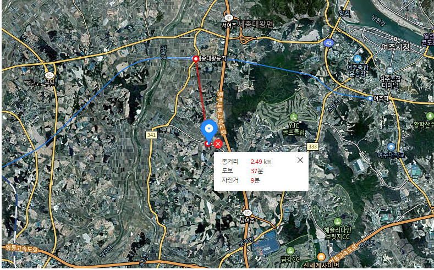Open the 부발 IC interchange icon
Image resolution: width=434 pixels, height=270 pixels.
point(50,75)
